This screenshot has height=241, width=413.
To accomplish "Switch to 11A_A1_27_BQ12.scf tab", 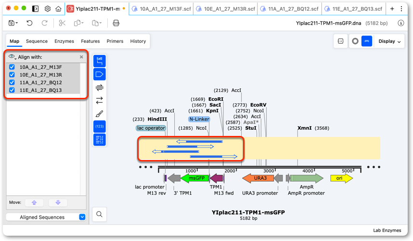I will point(290,9).
